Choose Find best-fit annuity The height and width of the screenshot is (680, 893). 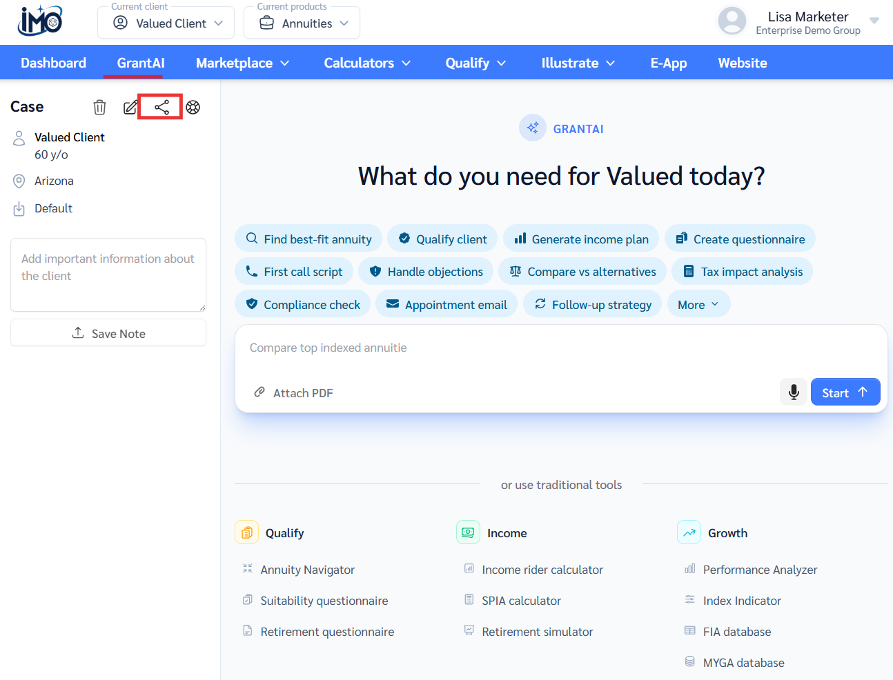click(x=308, y=239)
